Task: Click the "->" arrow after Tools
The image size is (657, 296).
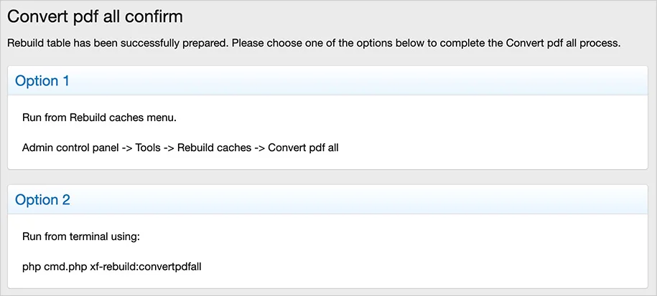Action: (169, 148)
